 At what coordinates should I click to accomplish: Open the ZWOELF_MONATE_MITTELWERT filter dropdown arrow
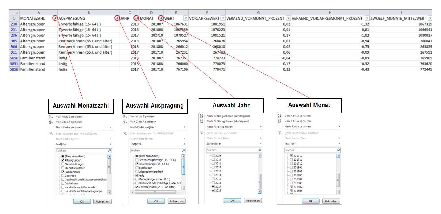[x=430, y=18]
